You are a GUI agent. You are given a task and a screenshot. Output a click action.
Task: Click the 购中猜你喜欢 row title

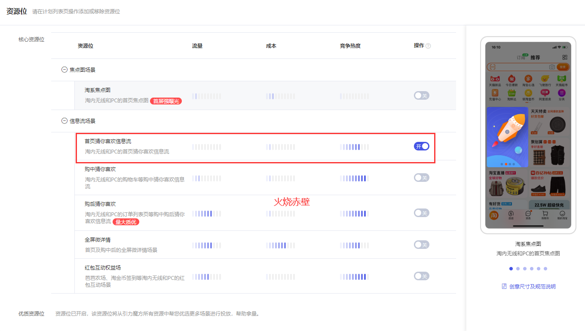tap(100, 169)
